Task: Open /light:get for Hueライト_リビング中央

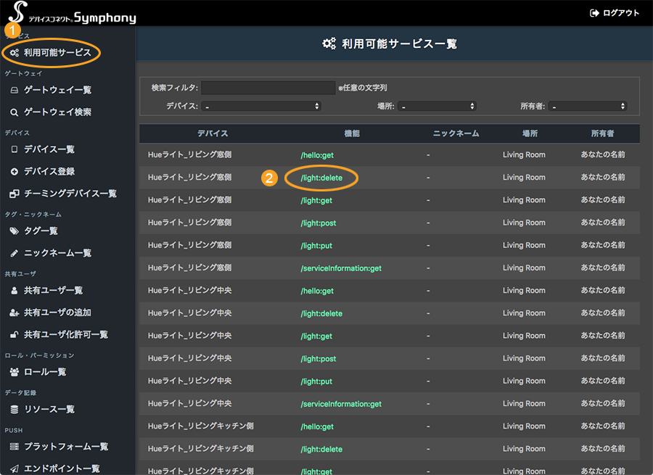Action: (316, 336)
